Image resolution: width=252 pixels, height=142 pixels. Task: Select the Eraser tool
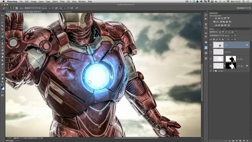(x=2, y=50)
